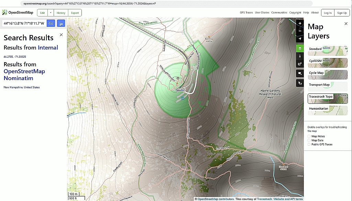Click the Log In button
The height and width of the screenshot is (201, 352).
click(x=328, y=13)
